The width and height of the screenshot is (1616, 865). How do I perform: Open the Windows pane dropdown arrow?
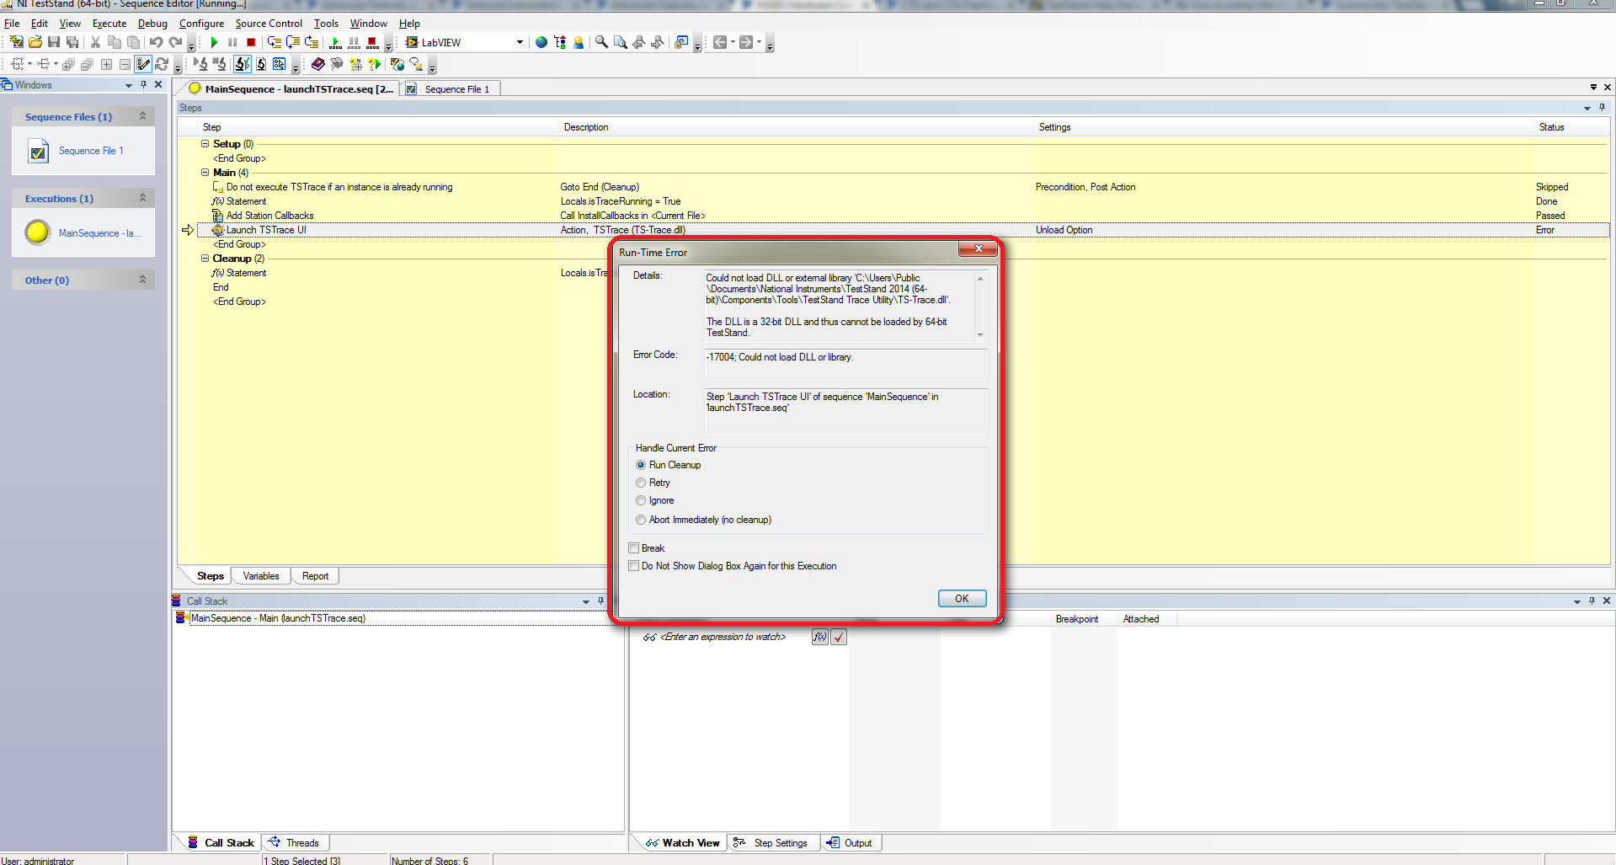pyautogui.click(x=129, y=85)
